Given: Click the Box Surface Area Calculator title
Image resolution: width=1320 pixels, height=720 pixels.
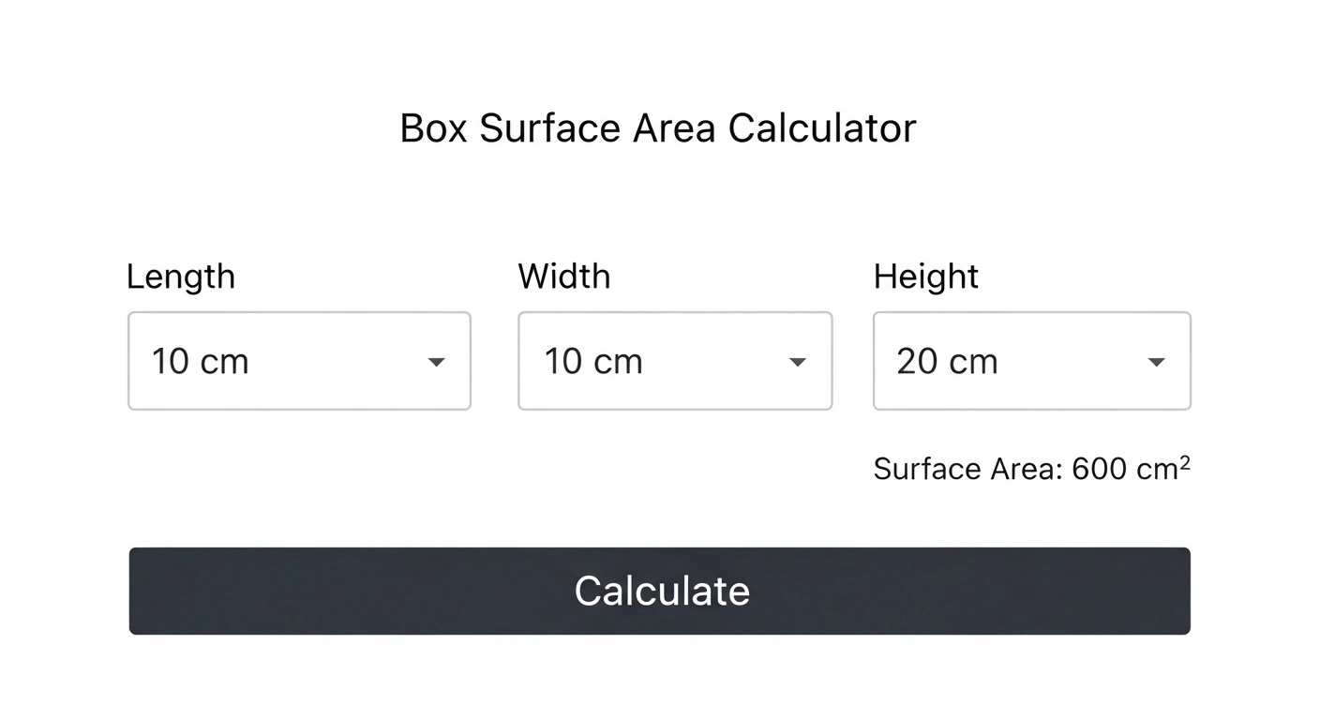Looking at the screenshot, I should 658,127.
